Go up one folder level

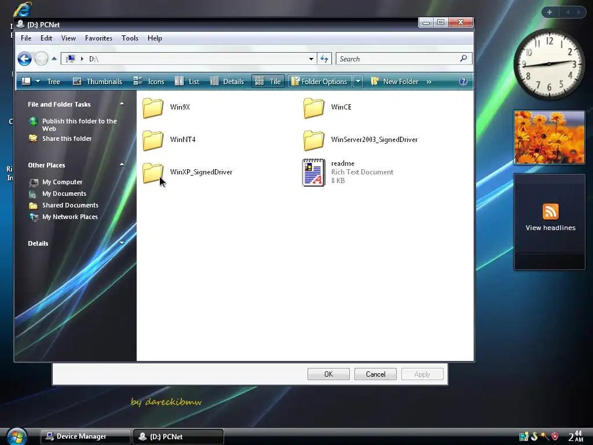[54, 59]
